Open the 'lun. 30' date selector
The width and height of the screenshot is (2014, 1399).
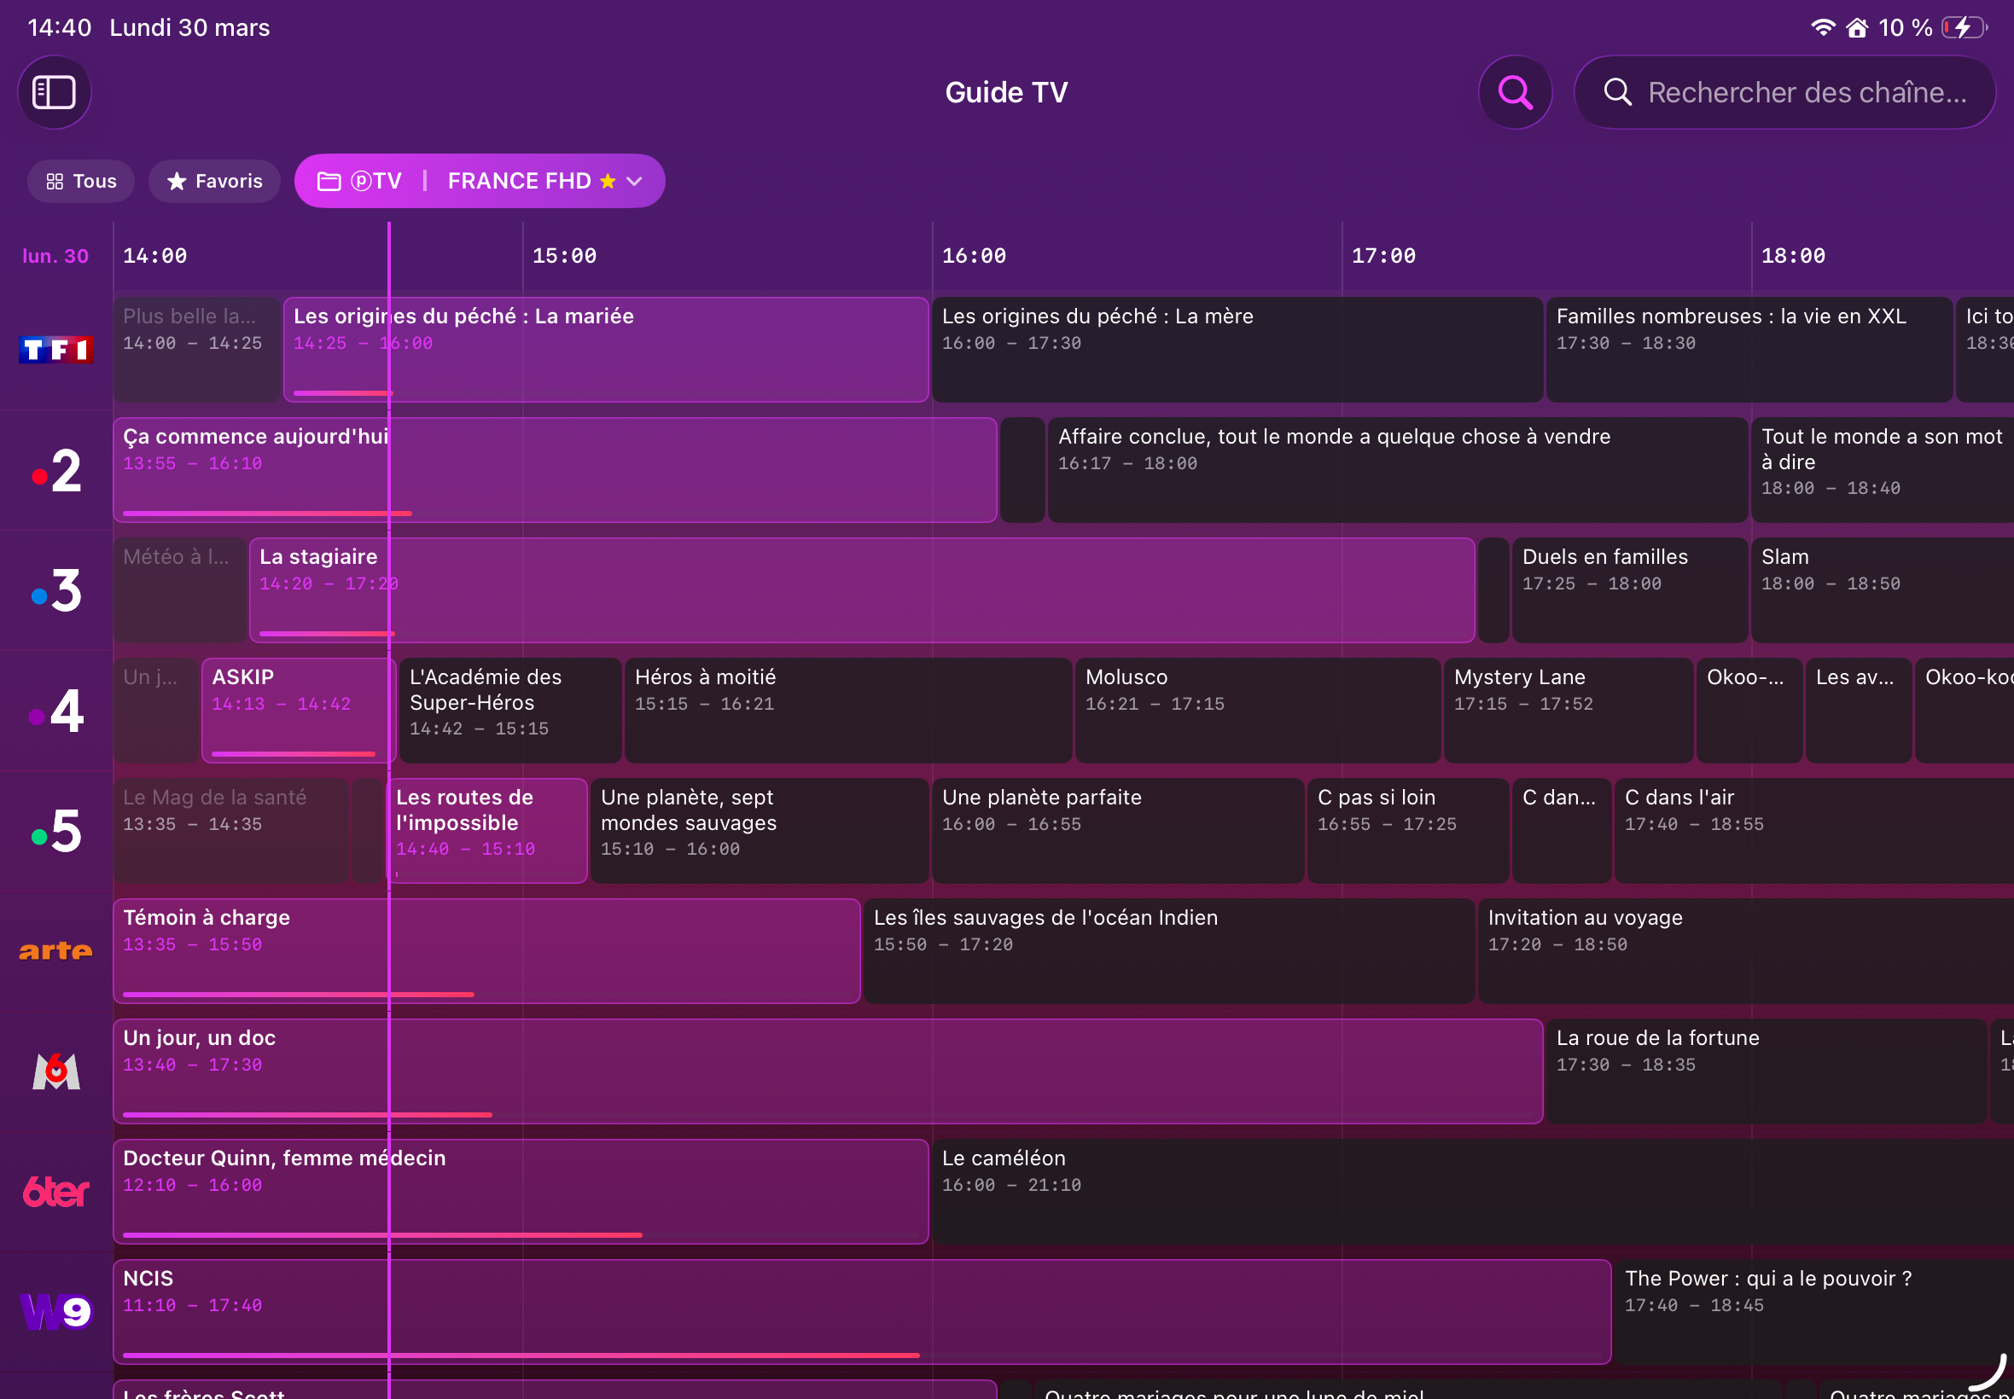(x=55, y=255)
